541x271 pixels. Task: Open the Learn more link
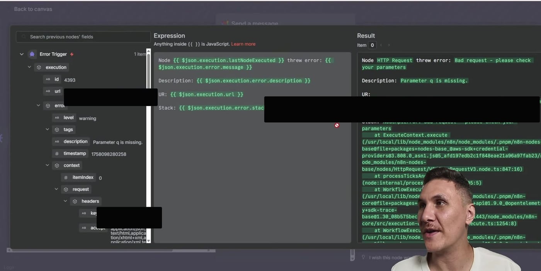[243, 44]
